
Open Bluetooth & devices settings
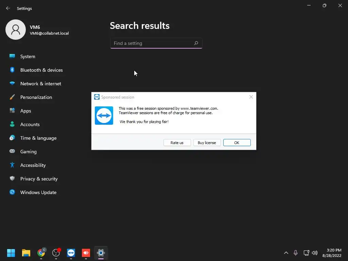[41, 70]
